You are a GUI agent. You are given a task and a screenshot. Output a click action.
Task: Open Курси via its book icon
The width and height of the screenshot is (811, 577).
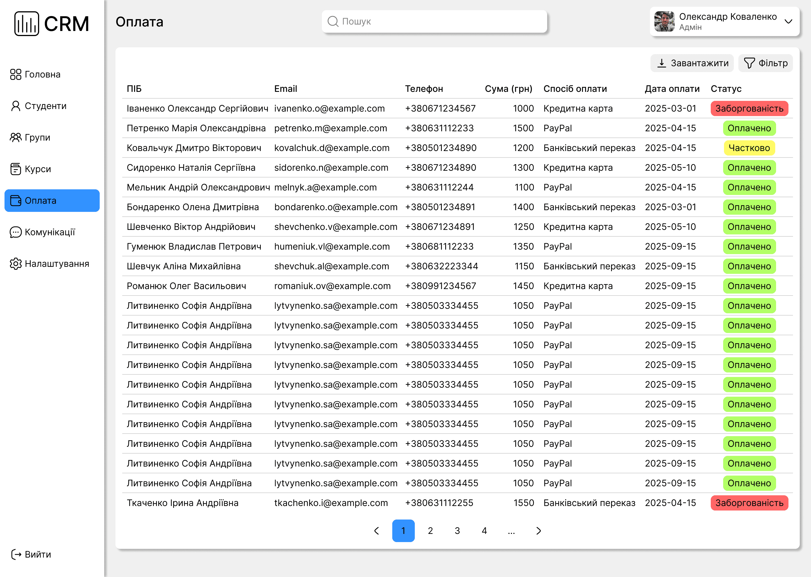click(x=15, y=169)
